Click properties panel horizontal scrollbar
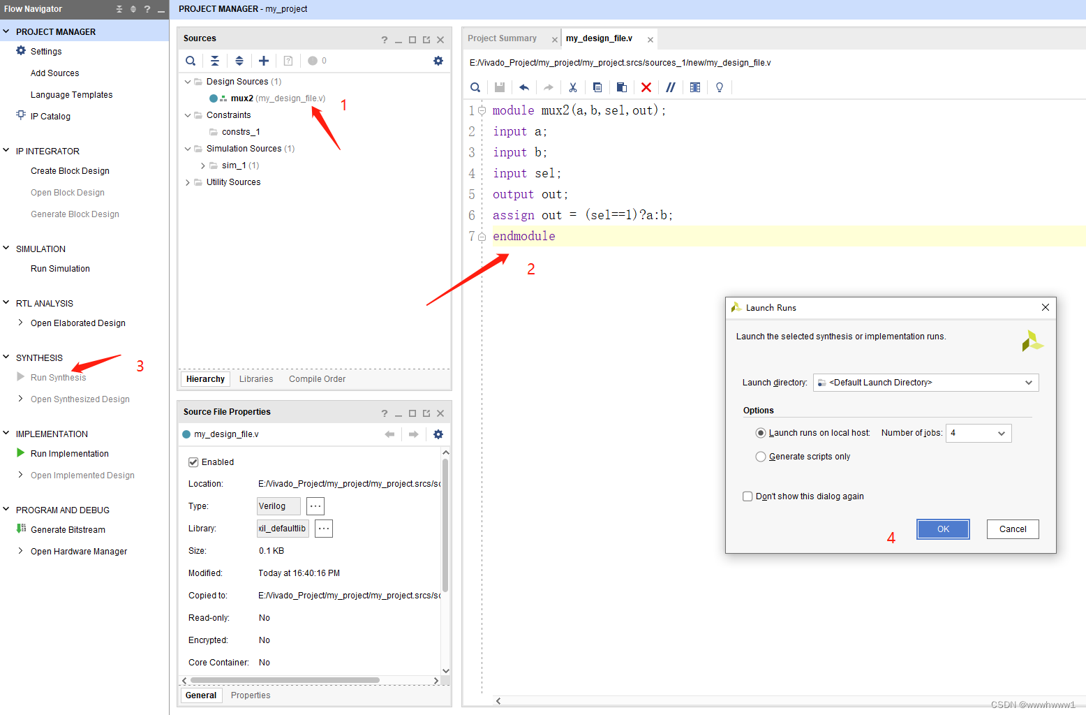 [285, 680]
